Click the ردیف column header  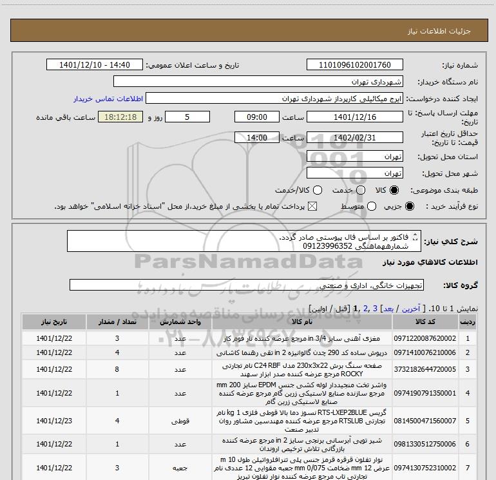(x=468, y=322)
